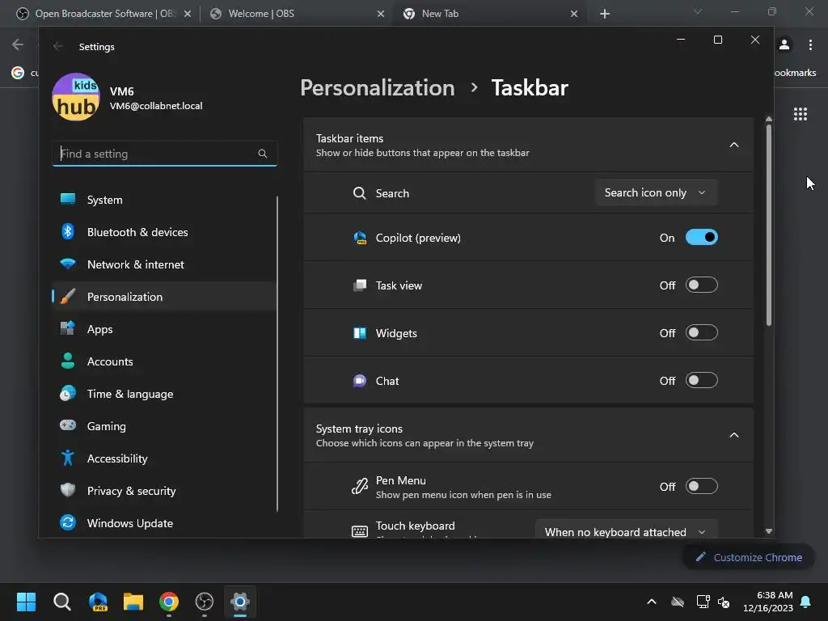
Task: Enable Chat taskbar toggle
Action: [701, 380]
